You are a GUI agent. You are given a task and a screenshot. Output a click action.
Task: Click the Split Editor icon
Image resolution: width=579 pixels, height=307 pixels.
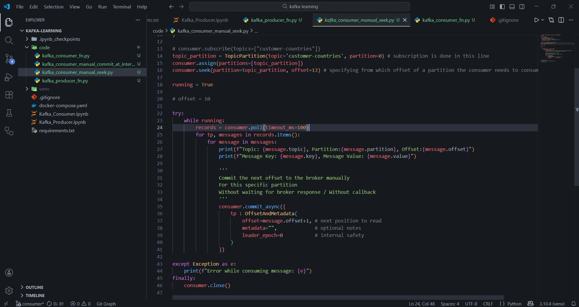(561, 20)
